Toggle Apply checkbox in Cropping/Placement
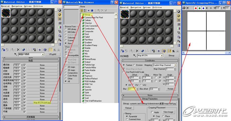231x121 pixels. [152, 112]
